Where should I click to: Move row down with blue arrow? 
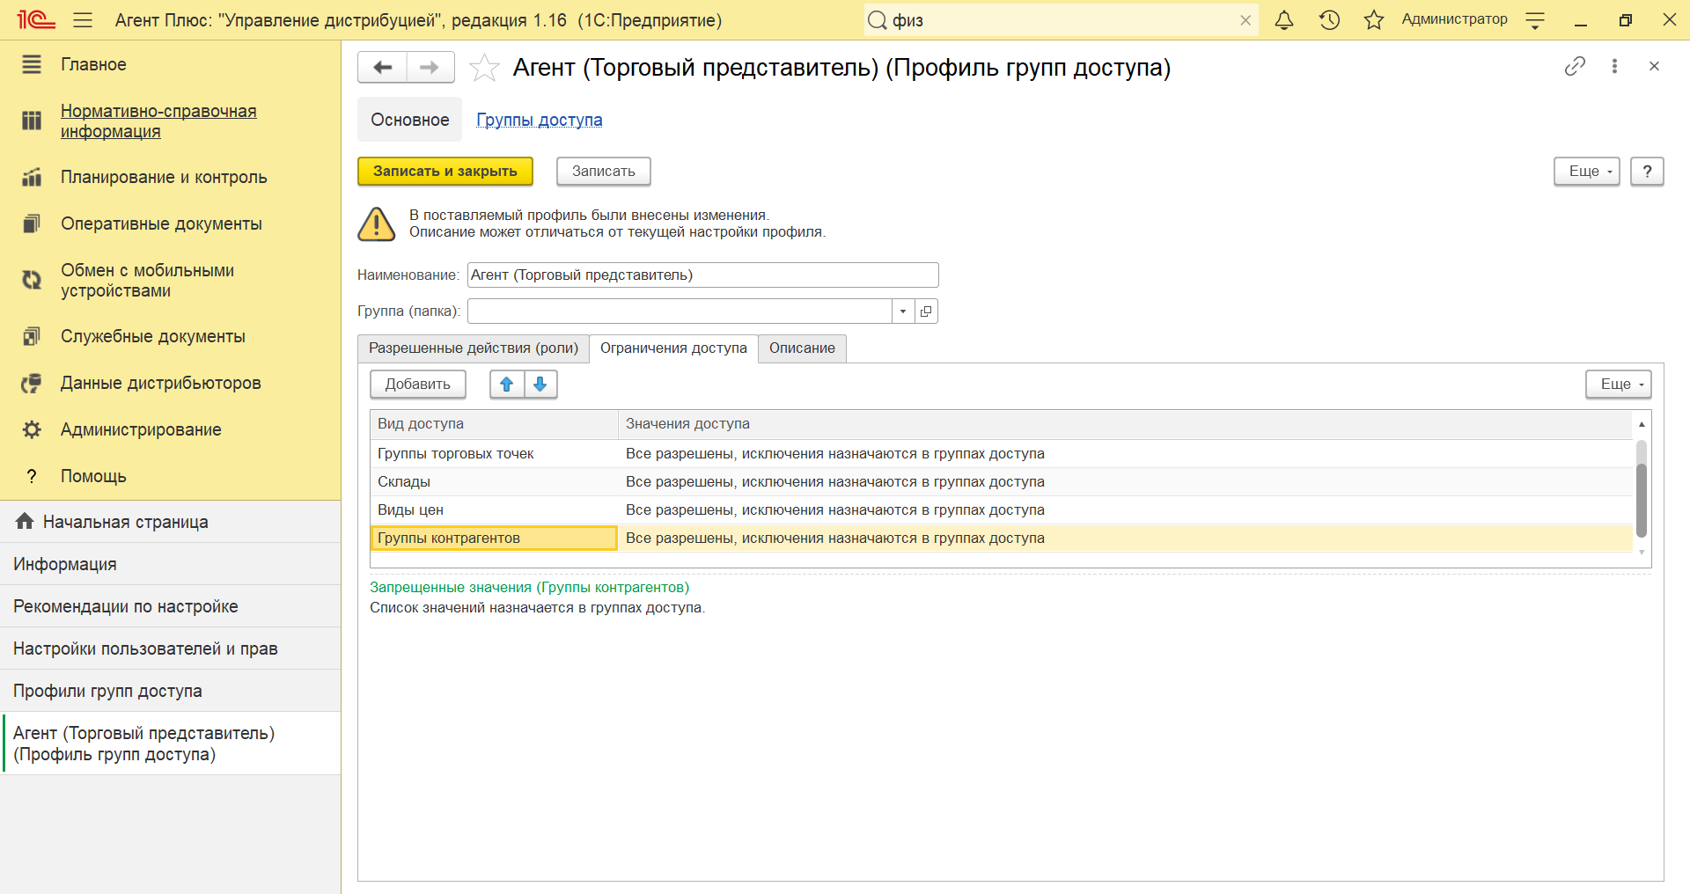click(540, 384)
